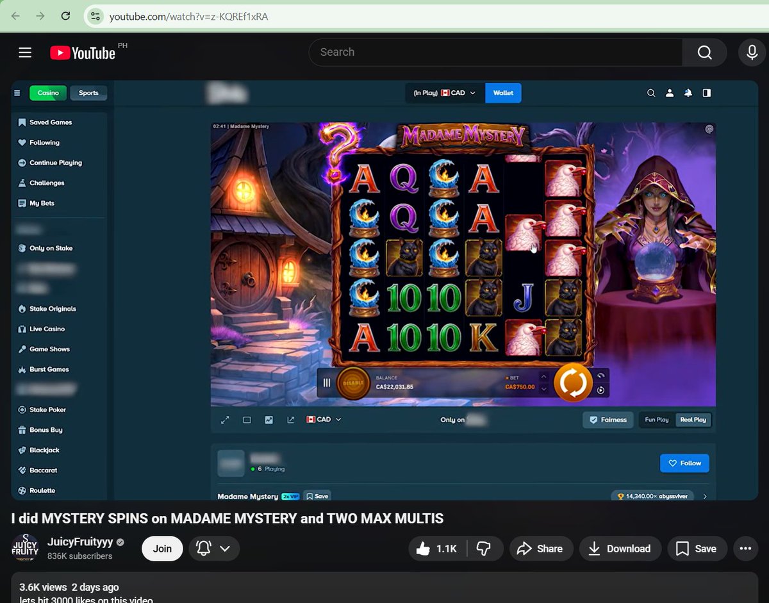Go to YouTube home via logo

pyautogui.click(x=83, y=53)
